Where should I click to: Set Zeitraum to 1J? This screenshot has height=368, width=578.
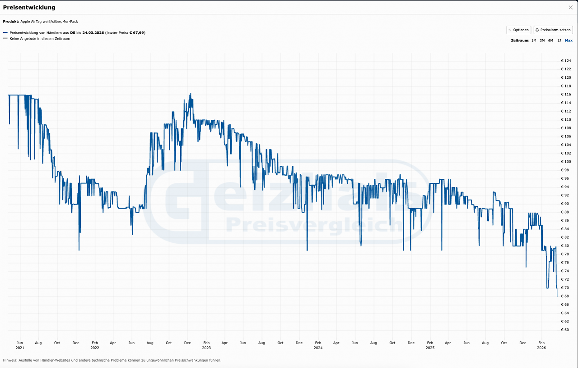click(x=559, y=41)
